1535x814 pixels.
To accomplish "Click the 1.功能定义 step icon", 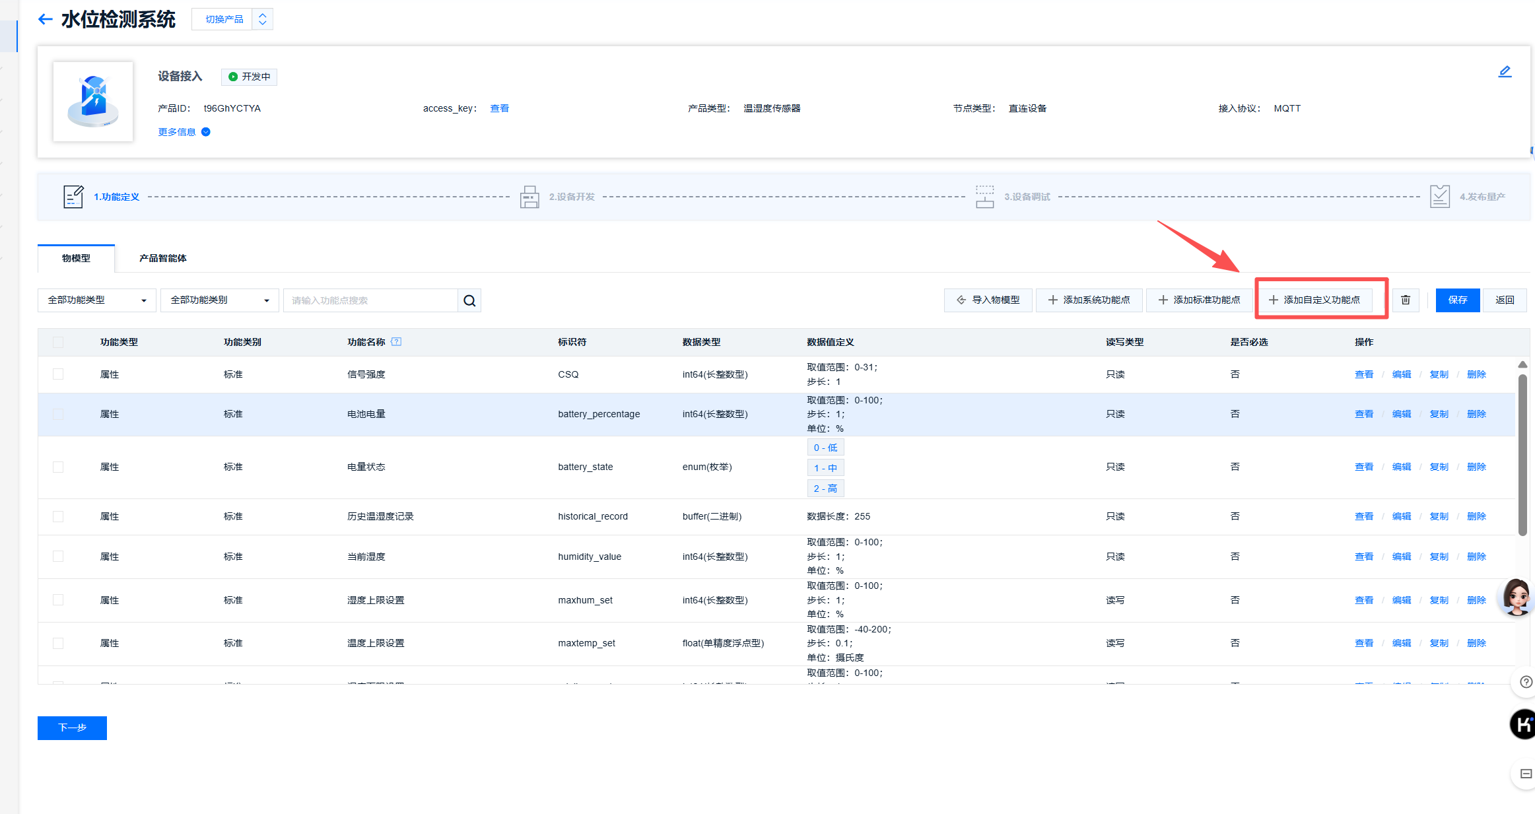I will 73,197.
